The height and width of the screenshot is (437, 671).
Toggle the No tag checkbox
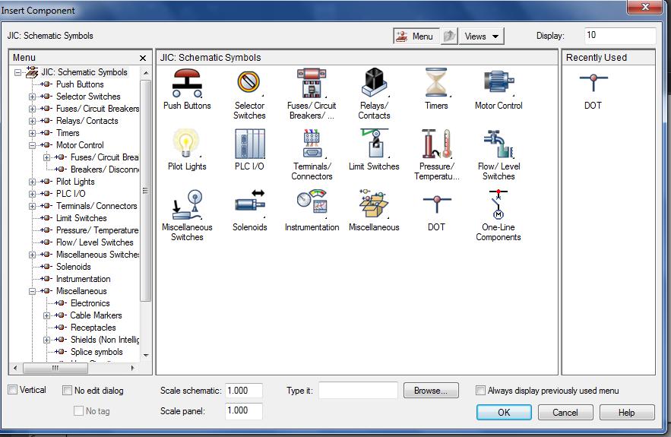pyautogui.click(x=79, y=410)
